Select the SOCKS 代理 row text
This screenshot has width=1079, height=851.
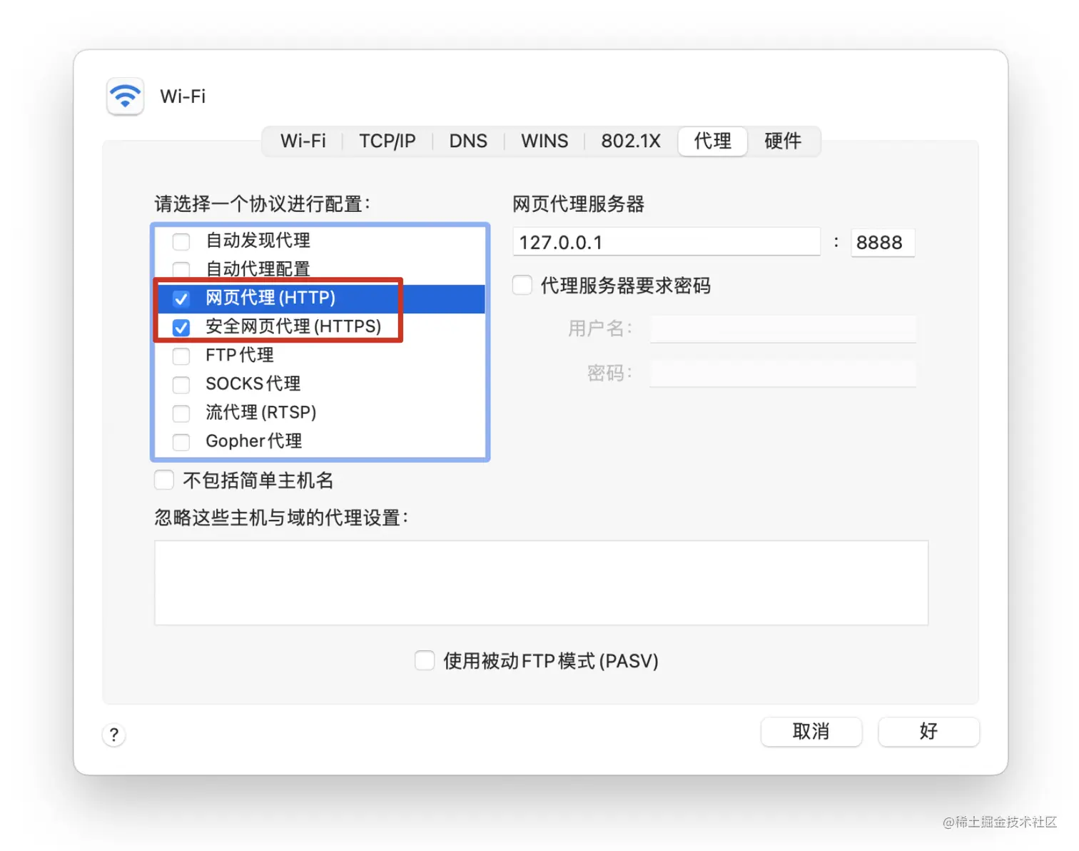[253, 383]
